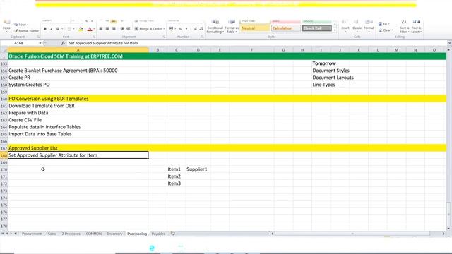Screen dimensions: 452x254
Task: Click the formula bar text
Action: click(103, 43)
